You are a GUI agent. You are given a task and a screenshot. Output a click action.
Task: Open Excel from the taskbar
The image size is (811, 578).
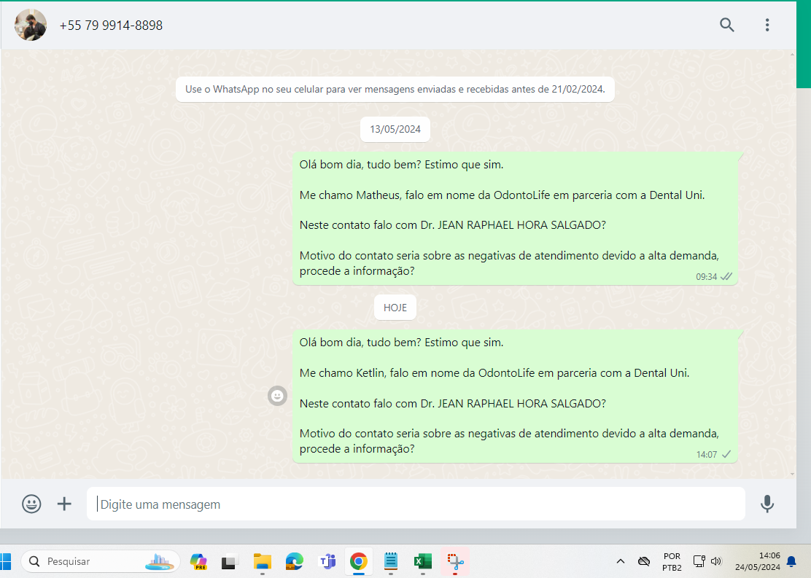pyautogui.click(x=422, y=561)
